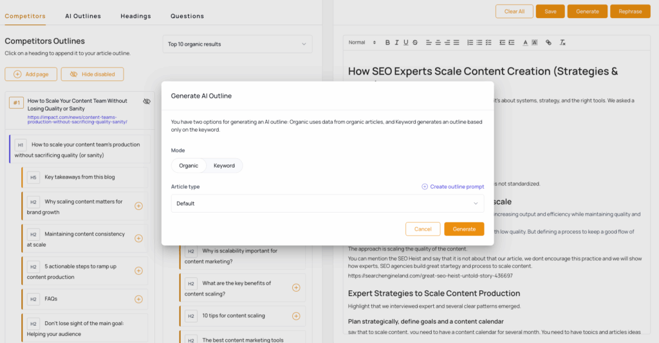Click Cancel in Generate AI Outline dialog
The width and height of the screenshot is (659, 343).
click(x=423, y=229)
